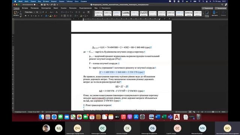Select the large АаБб Заголовок style
The image size is (240, 135).
(144, 13)
